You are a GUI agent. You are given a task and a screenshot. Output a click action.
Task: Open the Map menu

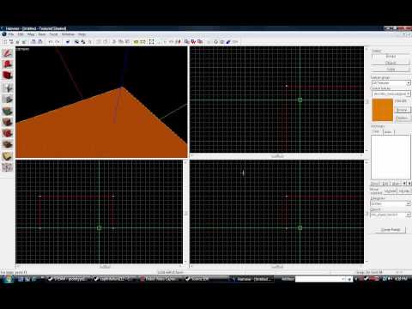pos(31,34)
